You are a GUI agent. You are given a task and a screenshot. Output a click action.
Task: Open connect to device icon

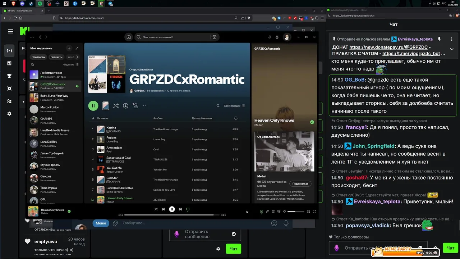pos(279,212)
